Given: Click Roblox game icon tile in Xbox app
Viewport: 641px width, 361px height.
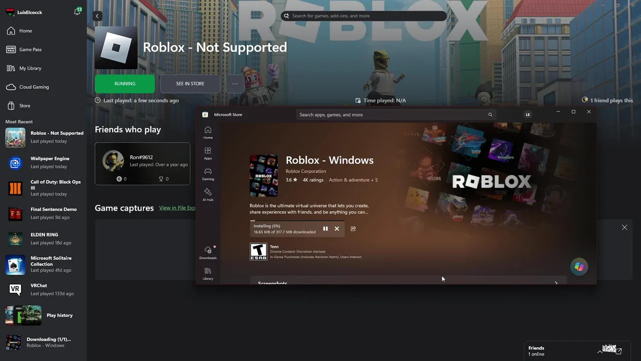Looking at the screenshot, I should tap(116, 48).
